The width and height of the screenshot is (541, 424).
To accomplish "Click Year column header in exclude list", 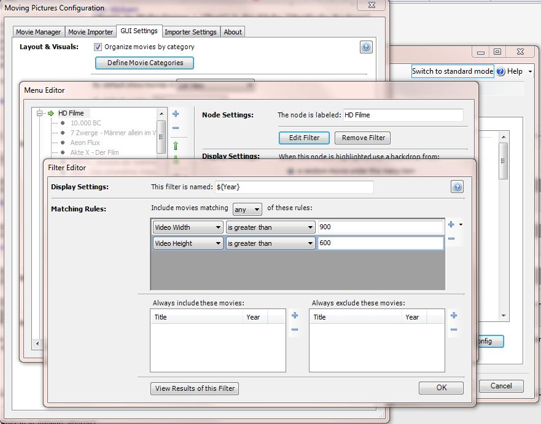I will [x=414, y=317].
